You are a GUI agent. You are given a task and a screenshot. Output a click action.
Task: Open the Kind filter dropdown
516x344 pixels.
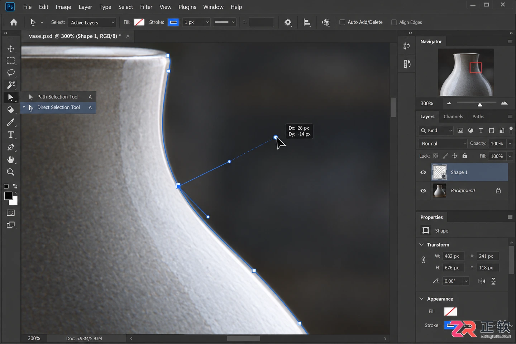click(436, 130)
